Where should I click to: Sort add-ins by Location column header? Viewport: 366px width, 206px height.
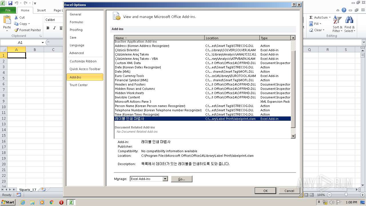point(232,38)
